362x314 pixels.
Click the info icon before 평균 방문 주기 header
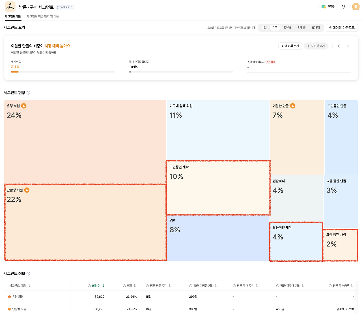click(147, 286)
